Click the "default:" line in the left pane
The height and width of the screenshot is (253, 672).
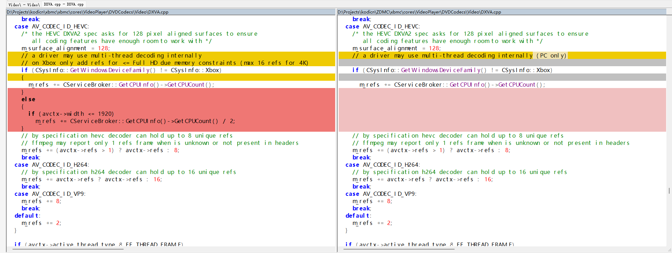[27, 216]
